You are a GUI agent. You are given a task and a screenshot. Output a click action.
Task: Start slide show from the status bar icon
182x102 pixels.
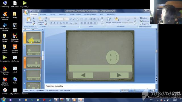(x=127, y=90)
